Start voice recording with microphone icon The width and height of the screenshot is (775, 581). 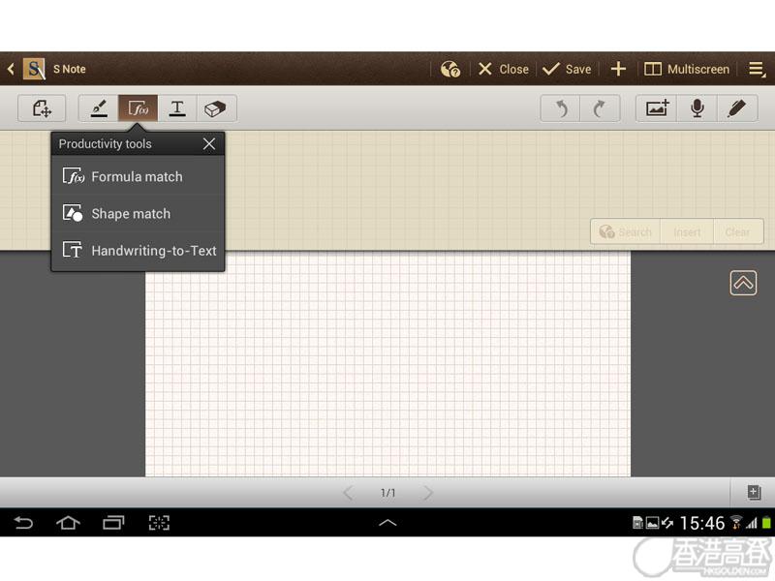pyautogui.click(x=697, y=108)
